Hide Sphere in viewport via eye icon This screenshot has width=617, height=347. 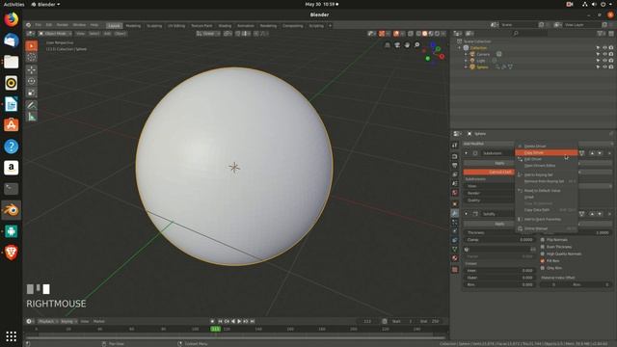(x=604, y=67)
